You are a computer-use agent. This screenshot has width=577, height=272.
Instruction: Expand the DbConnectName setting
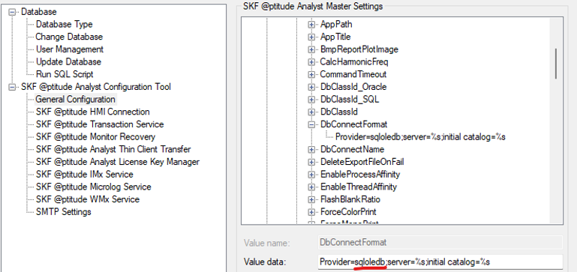(x=311, y=149)
